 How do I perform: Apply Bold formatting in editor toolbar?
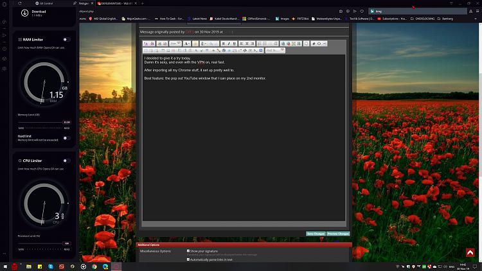click(x=224, y=44)
